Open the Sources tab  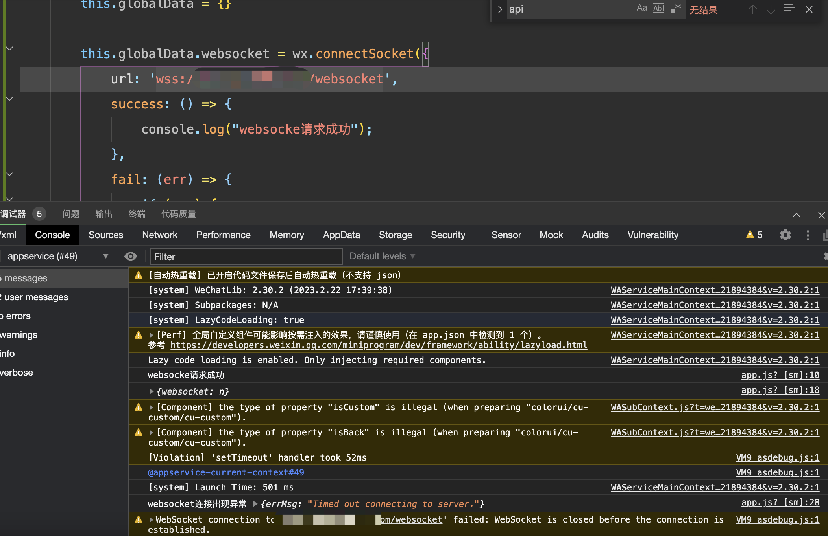[x=105, y=235]
